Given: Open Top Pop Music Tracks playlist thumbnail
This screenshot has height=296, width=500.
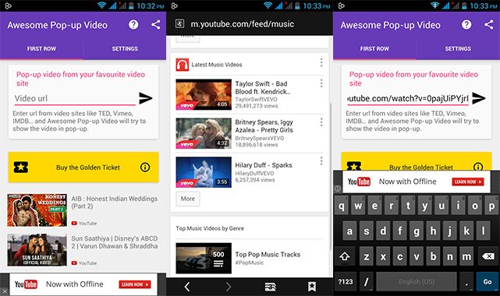Looking at the screenshot, I should pyautogui.click(x=204, y=258).
